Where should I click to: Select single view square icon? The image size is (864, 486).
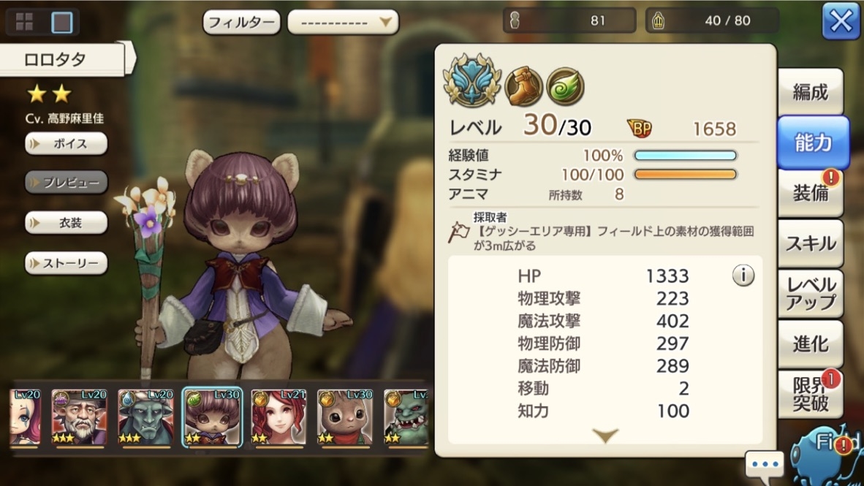click(61, 22)
